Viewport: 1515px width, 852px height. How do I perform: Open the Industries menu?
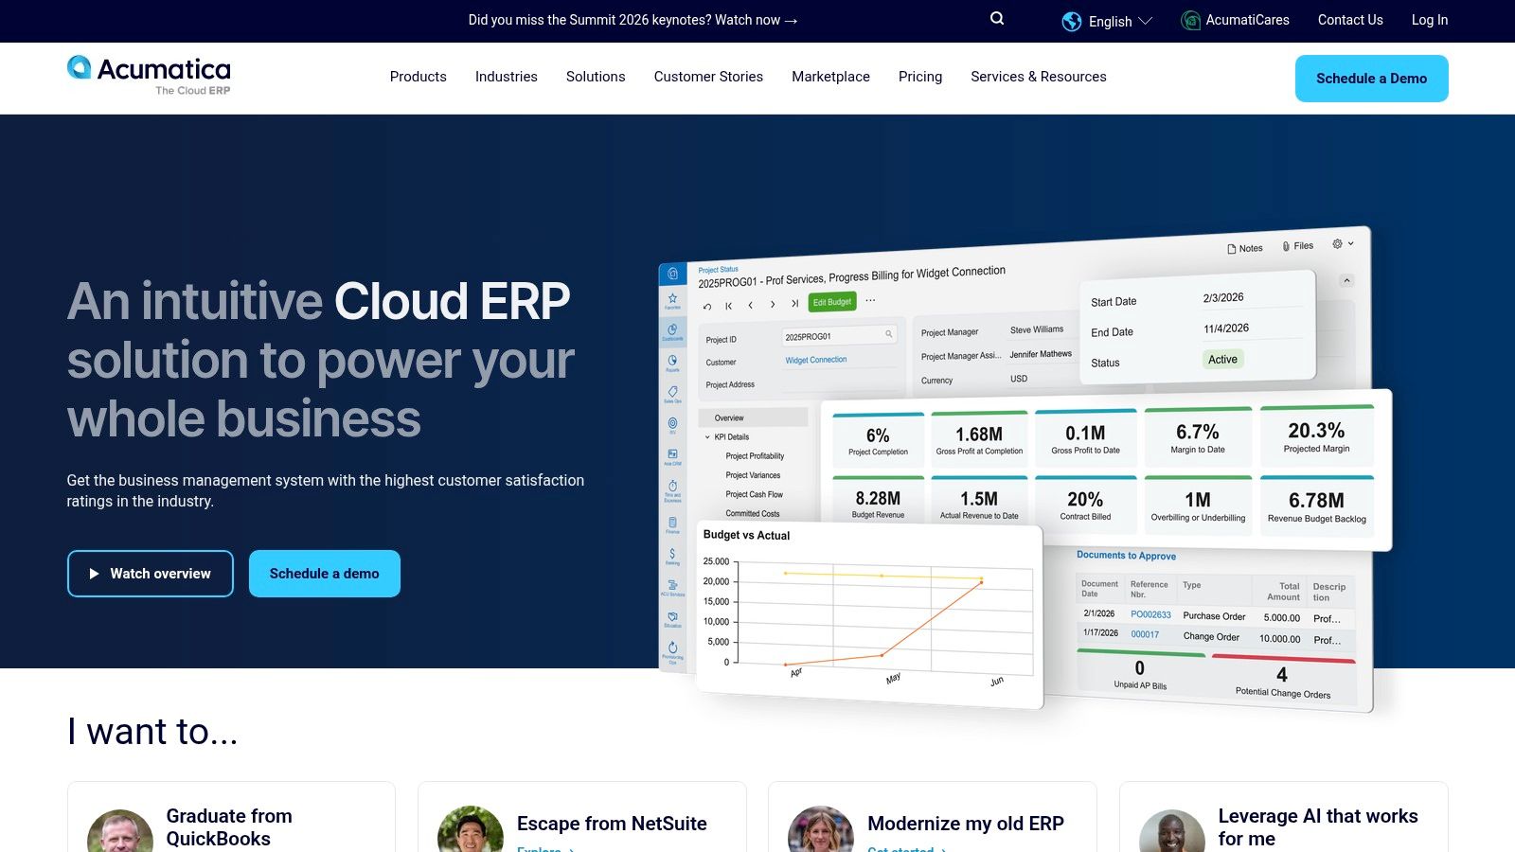pyautogui.click(x=506, y=77)
